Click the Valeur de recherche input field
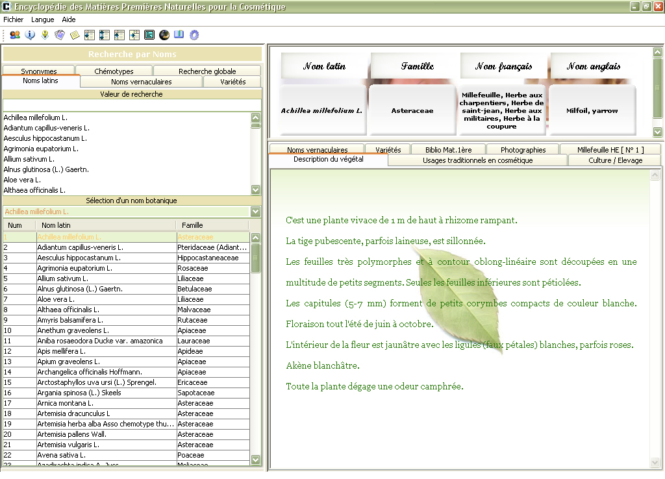 point(132,105)
